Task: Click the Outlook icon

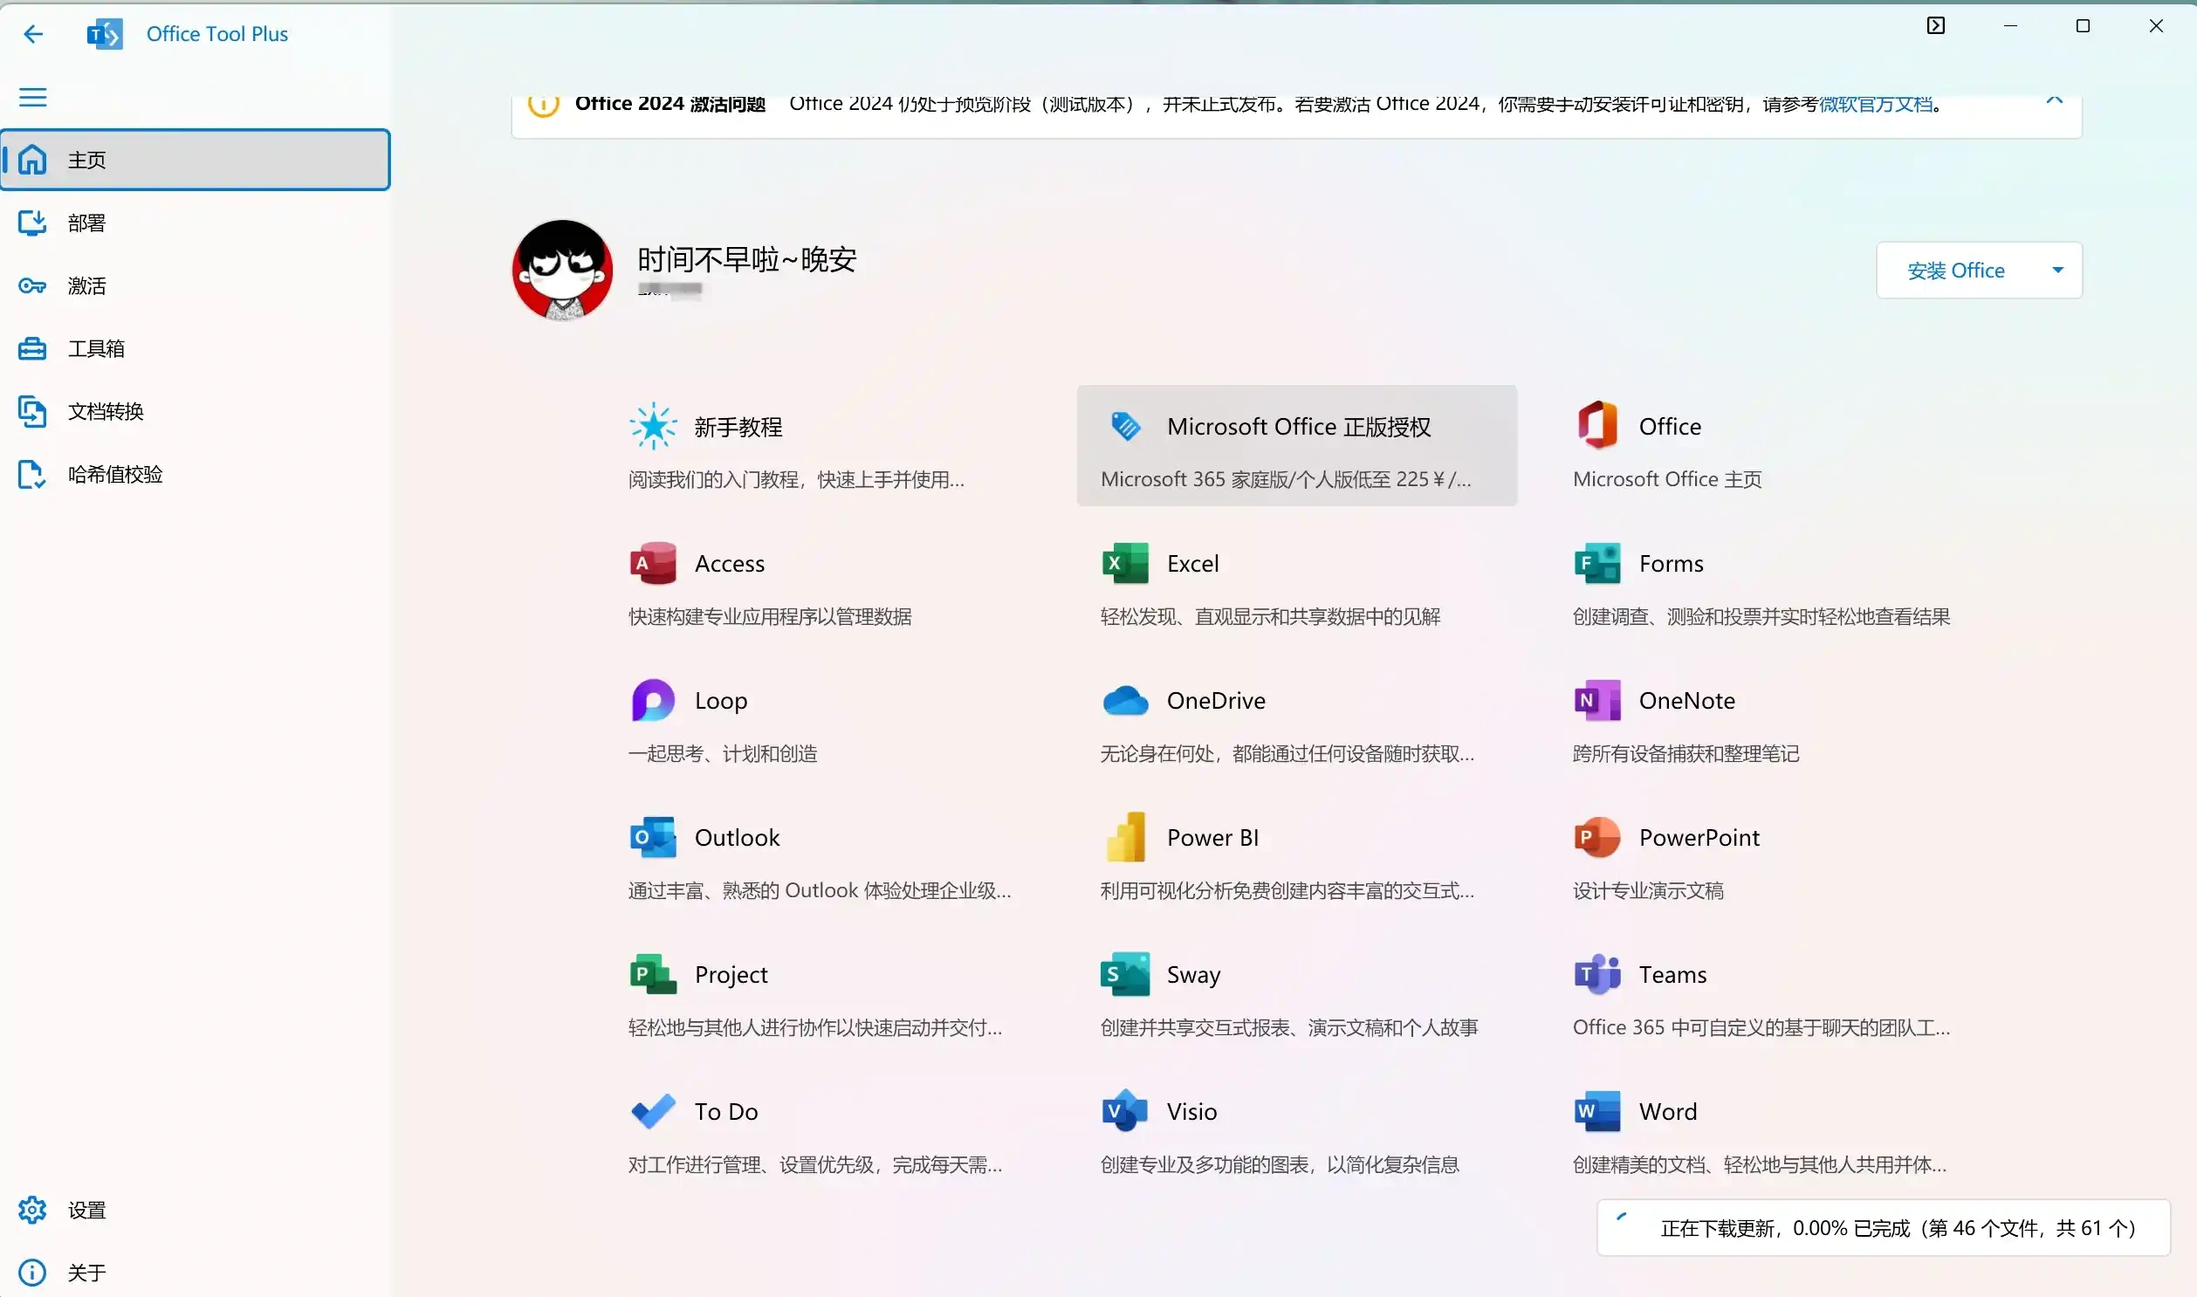Action: point(653,838)
